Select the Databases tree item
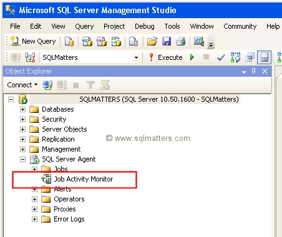This screenshot has width=282, height=237. [58, 109]
